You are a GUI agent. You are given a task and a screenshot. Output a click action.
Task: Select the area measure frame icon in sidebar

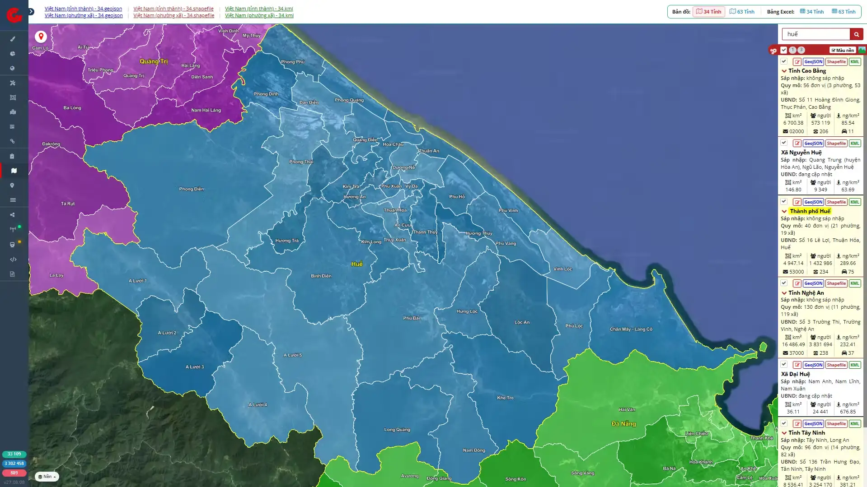(13, 97)
